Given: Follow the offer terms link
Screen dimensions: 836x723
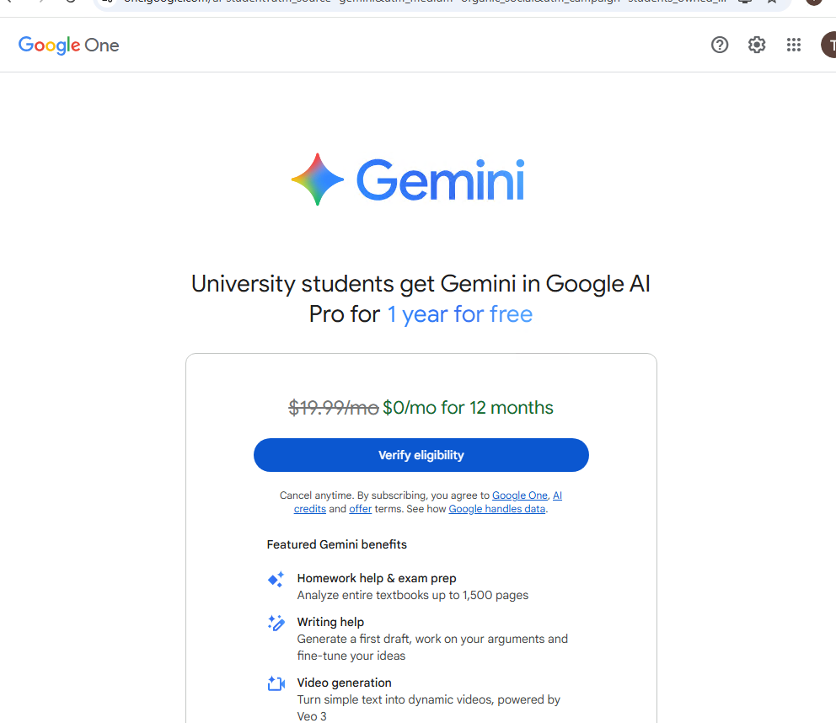Looking at the screenshot, I should 360,509.
